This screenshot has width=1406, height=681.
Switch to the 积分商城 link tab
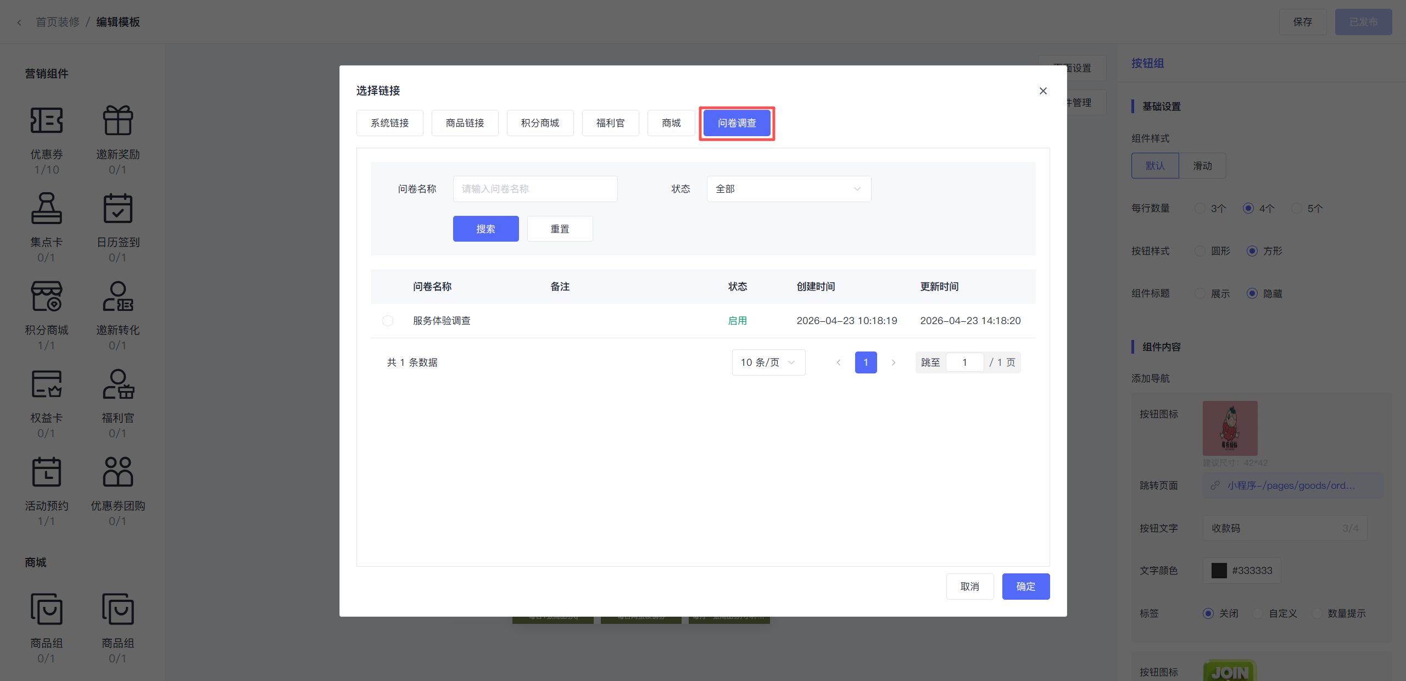540,123
